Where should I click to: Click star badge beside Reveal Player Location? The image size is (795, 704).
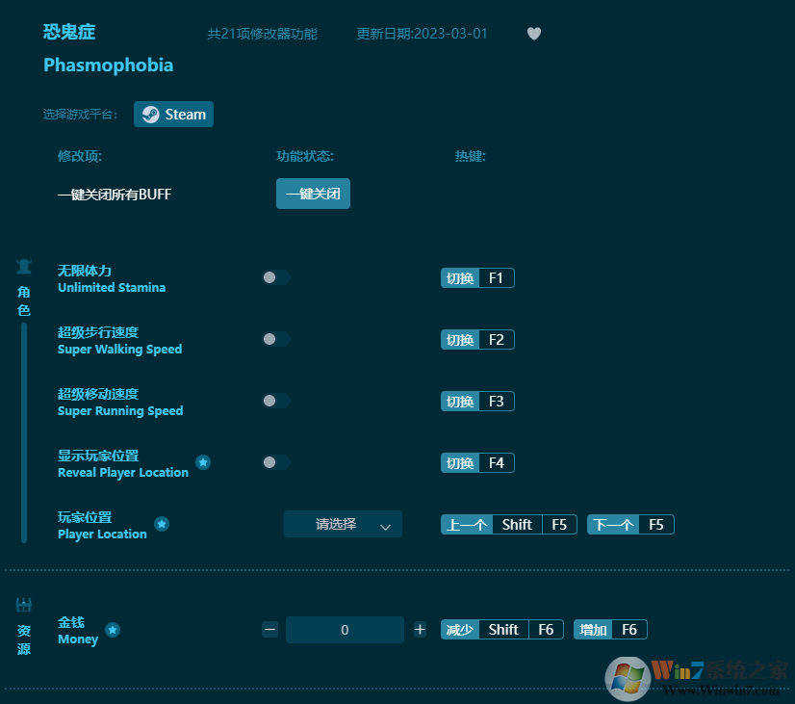point(203,462)
